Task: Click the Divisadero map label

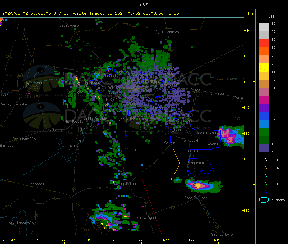Action: click(x=69, y=25)
